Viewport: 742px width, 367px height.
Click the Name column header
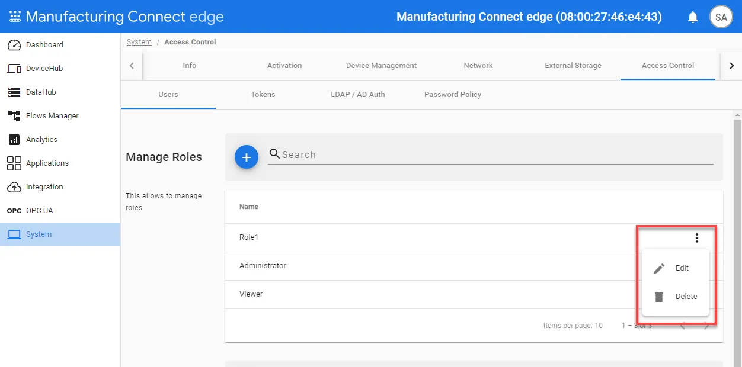coord(249,207)
